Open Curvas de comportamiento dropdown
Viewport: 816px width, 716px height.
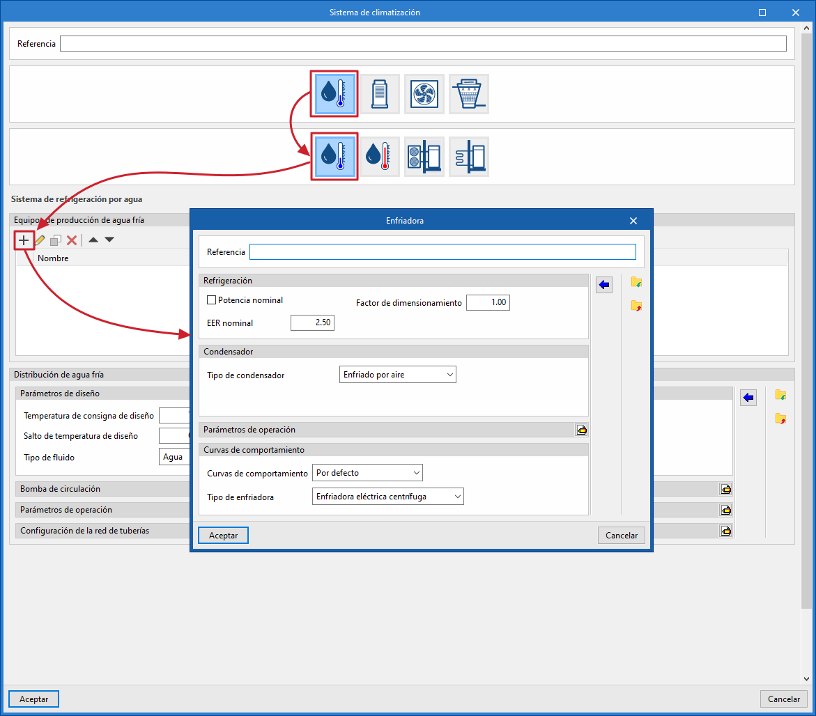point(367,473)
